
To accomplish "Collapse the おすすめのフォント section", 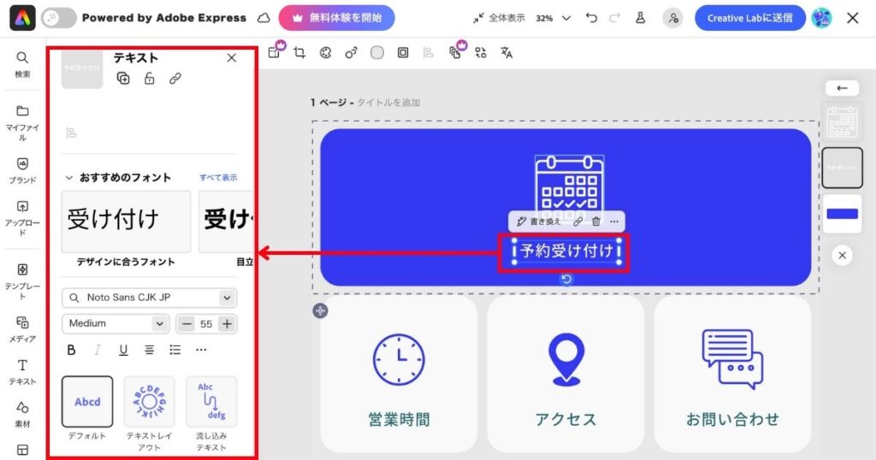I will click(69, 178).
